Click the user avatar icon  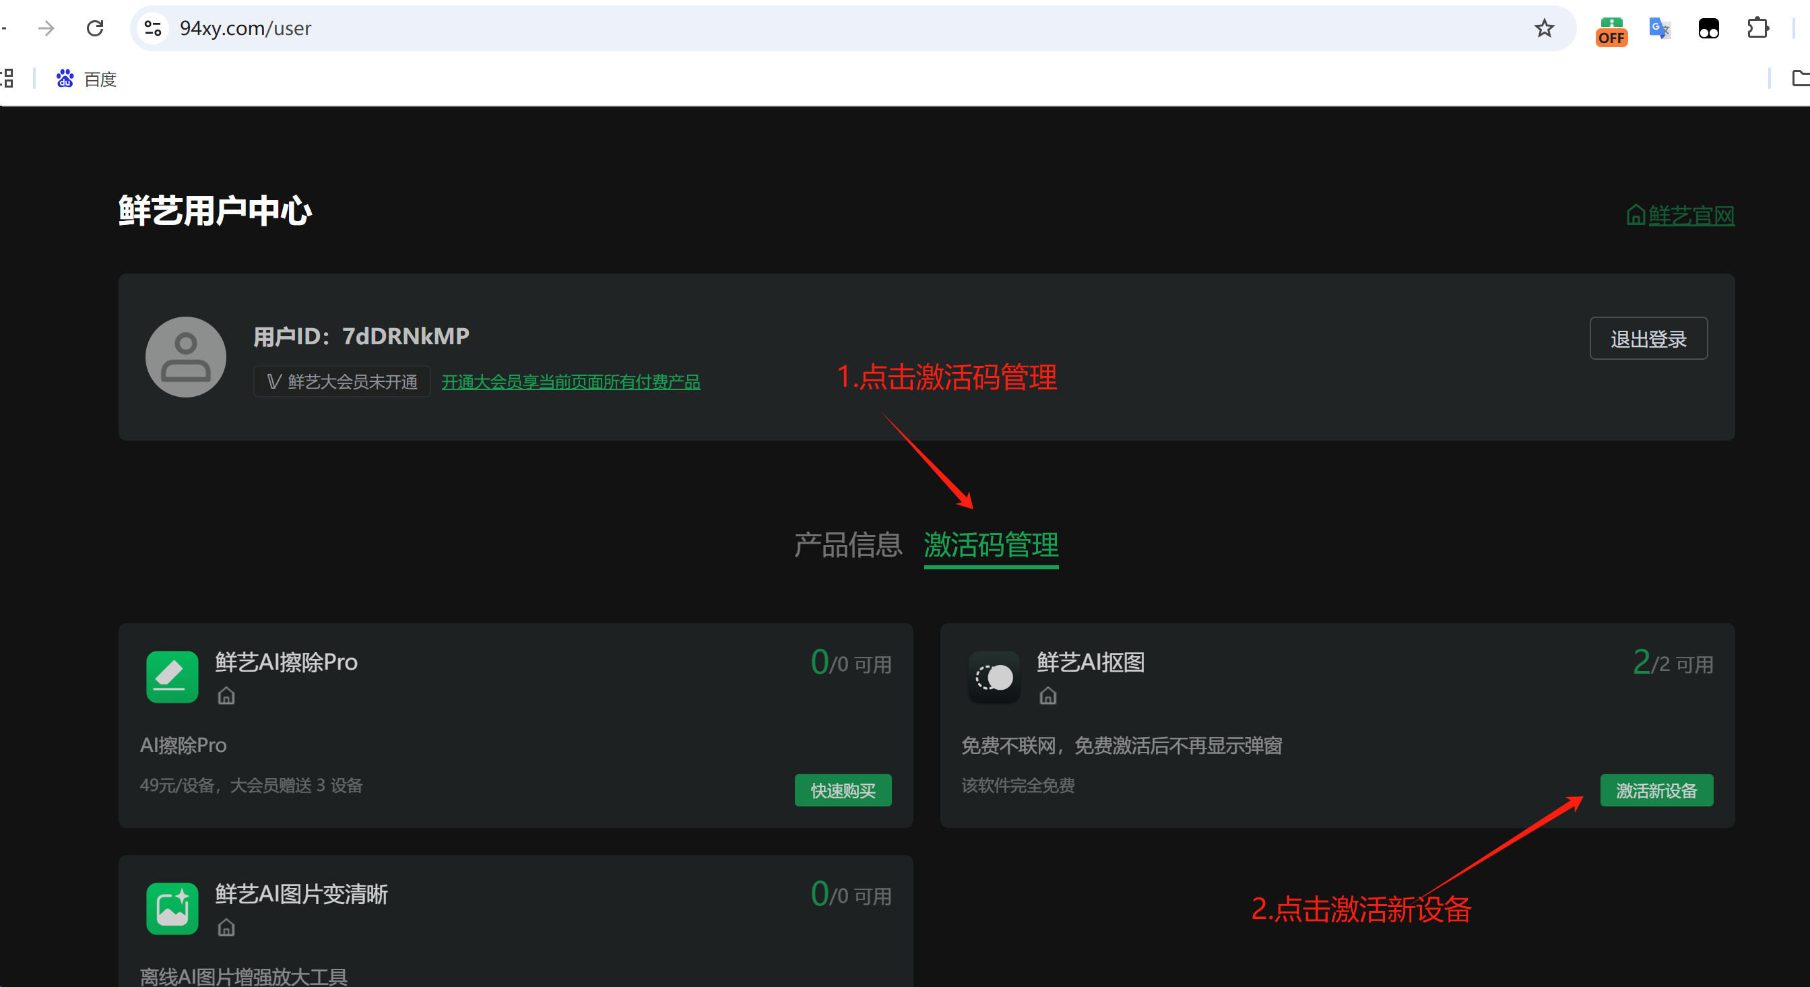[x=185, y=356]
